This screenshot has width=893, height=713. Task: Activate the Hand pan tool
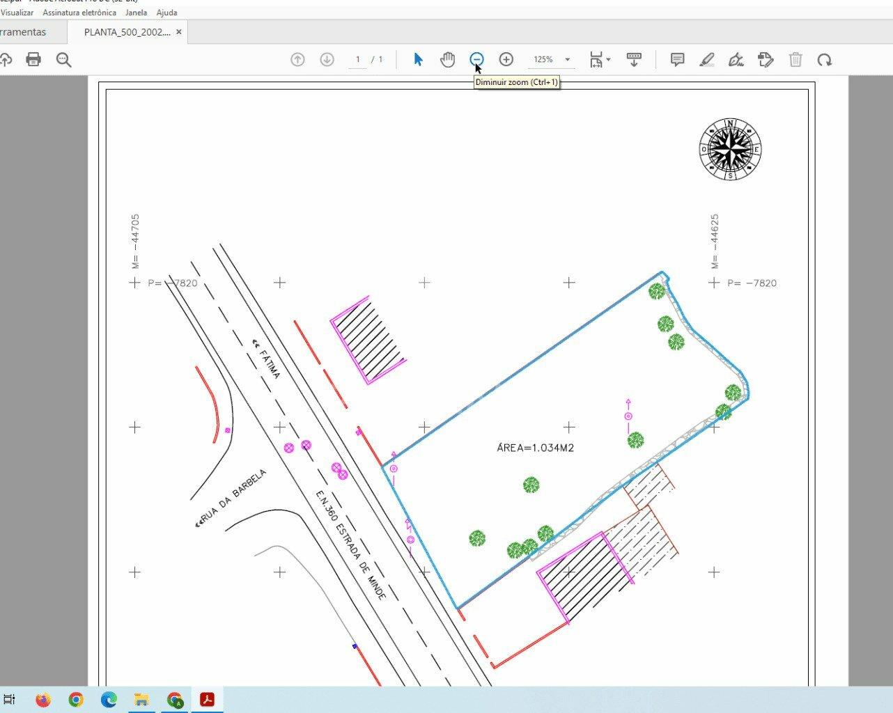coord(447,60)
